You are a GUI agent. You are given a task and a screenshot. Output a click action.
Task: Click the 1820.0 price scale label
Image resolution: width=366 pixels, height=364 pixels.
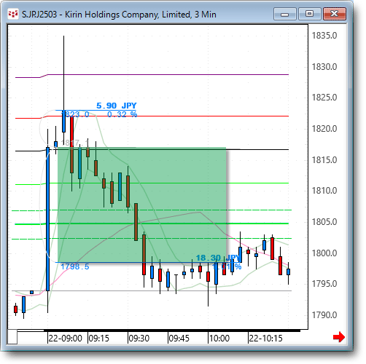point(324,129)
